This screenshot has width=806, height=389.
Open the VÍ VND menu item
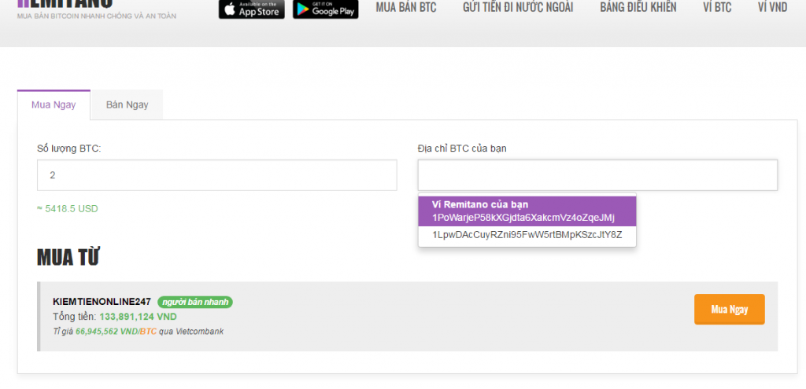(772, 8)
